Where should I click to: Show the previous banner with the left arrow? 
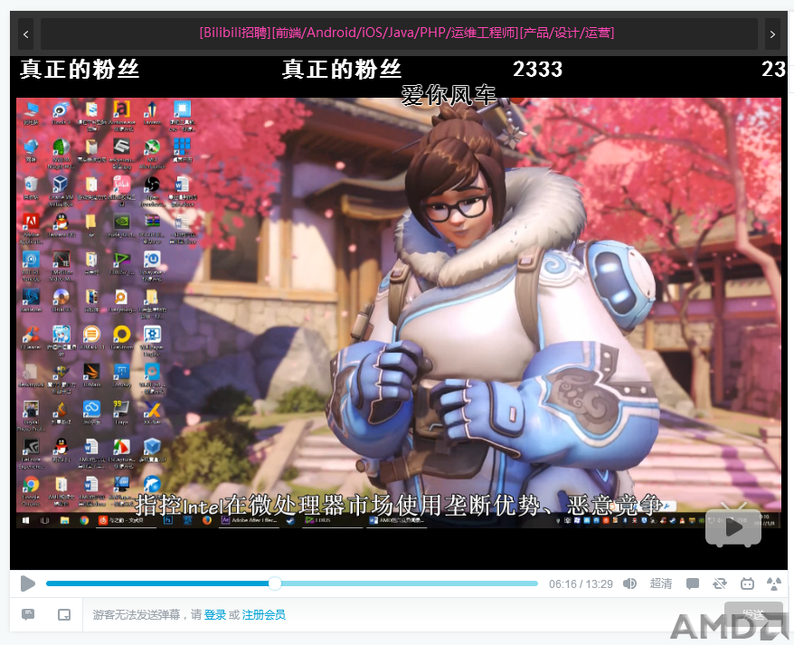click(x=26, y=34)
